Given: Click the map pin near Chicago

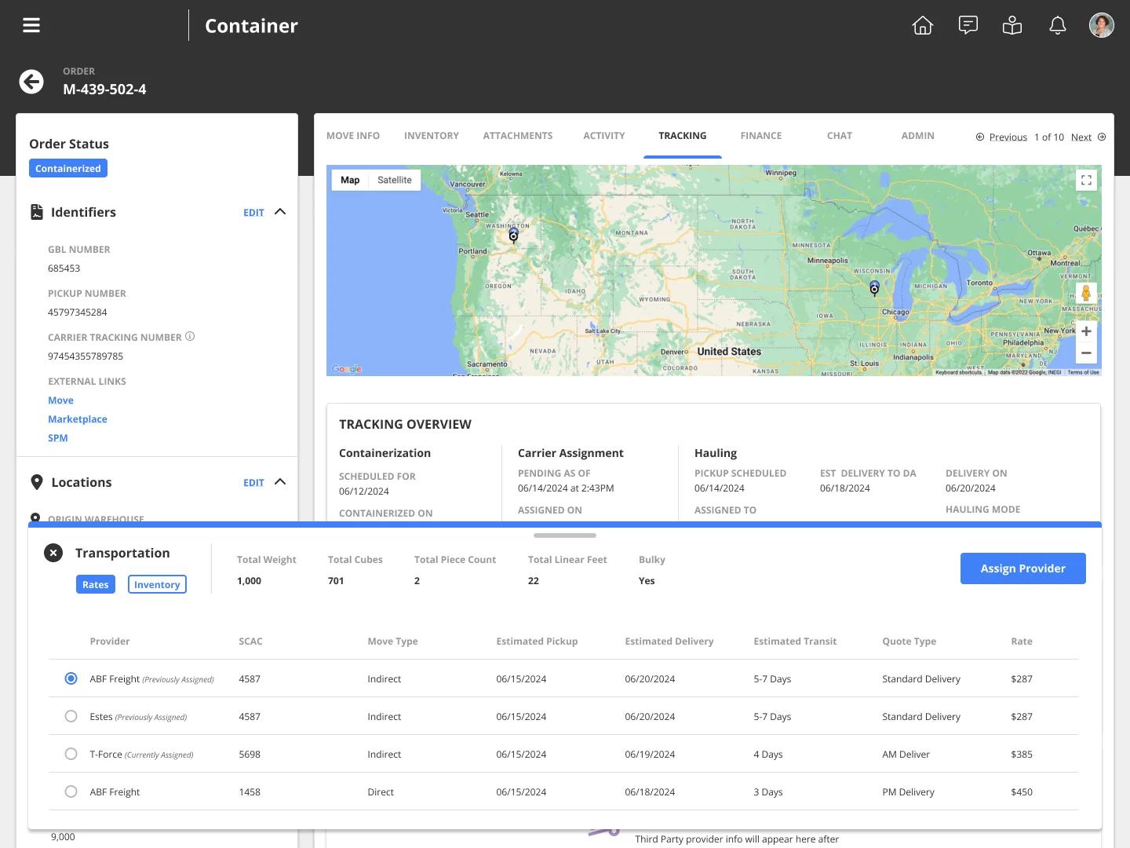Looking at the screenshot, I should 874,288.
